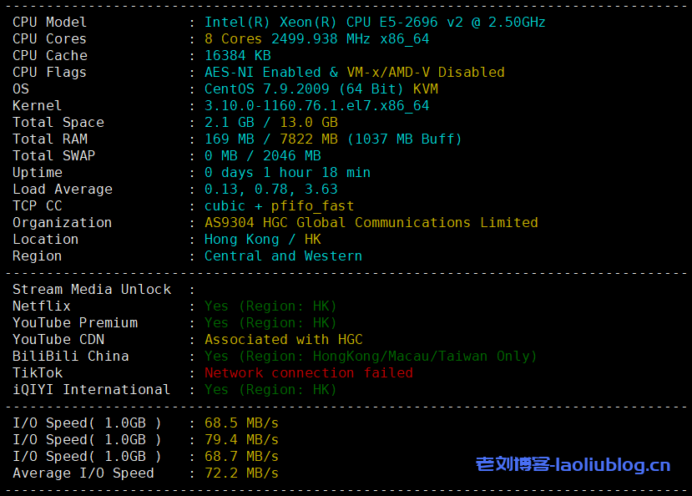The image size is (692, 496).
Task: Click the Load Average values 0.13, 0.78, 3.63
Action: (x=271, y=189)
